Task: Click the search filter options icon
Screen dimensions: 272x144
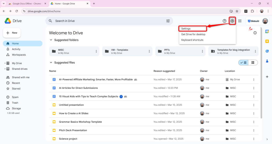Action: (168, 21)
